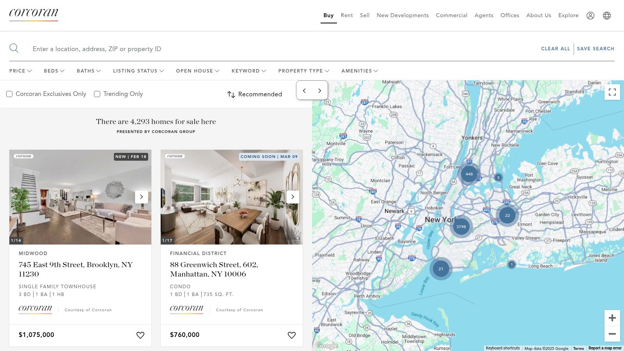Image resolution: width=624 pixels, height=351 pixels.
Task: Open the Financial District condo photo
Action: point(232,197)
